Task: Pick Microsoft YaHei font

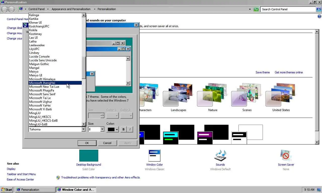Action: click(x=55, y=106)
